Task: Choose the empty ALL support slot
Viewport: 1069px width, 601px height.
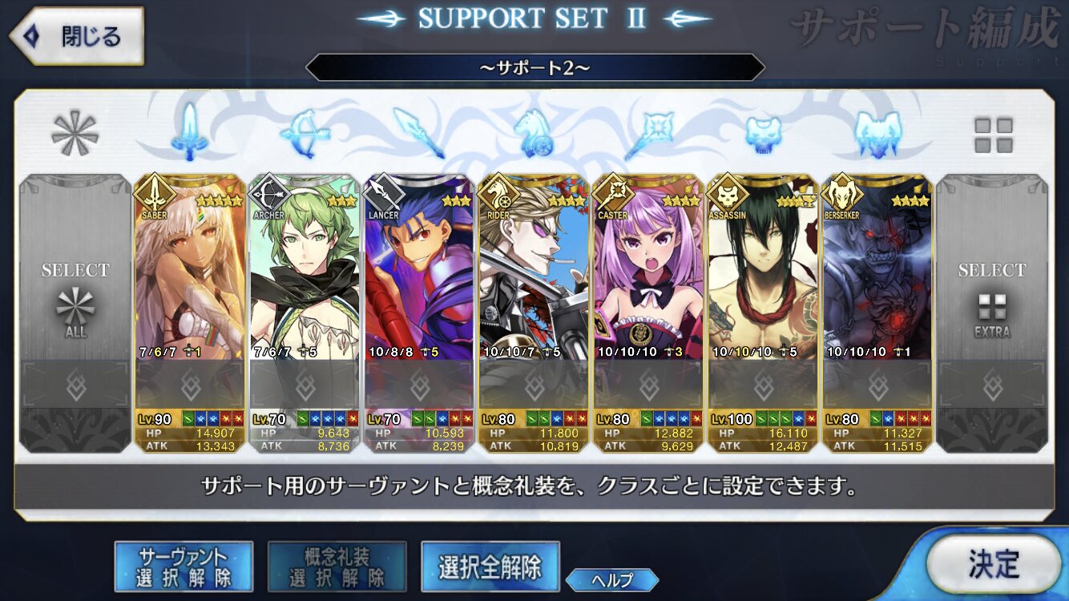Action: pos(75,313)
